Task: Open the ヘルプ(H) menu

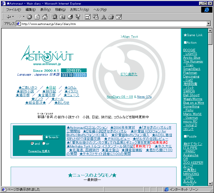Action: [x=100, y=10]
